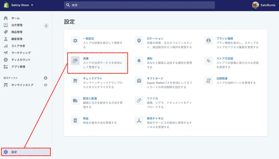Click the ロケーション location pin icon

[139, 40]
